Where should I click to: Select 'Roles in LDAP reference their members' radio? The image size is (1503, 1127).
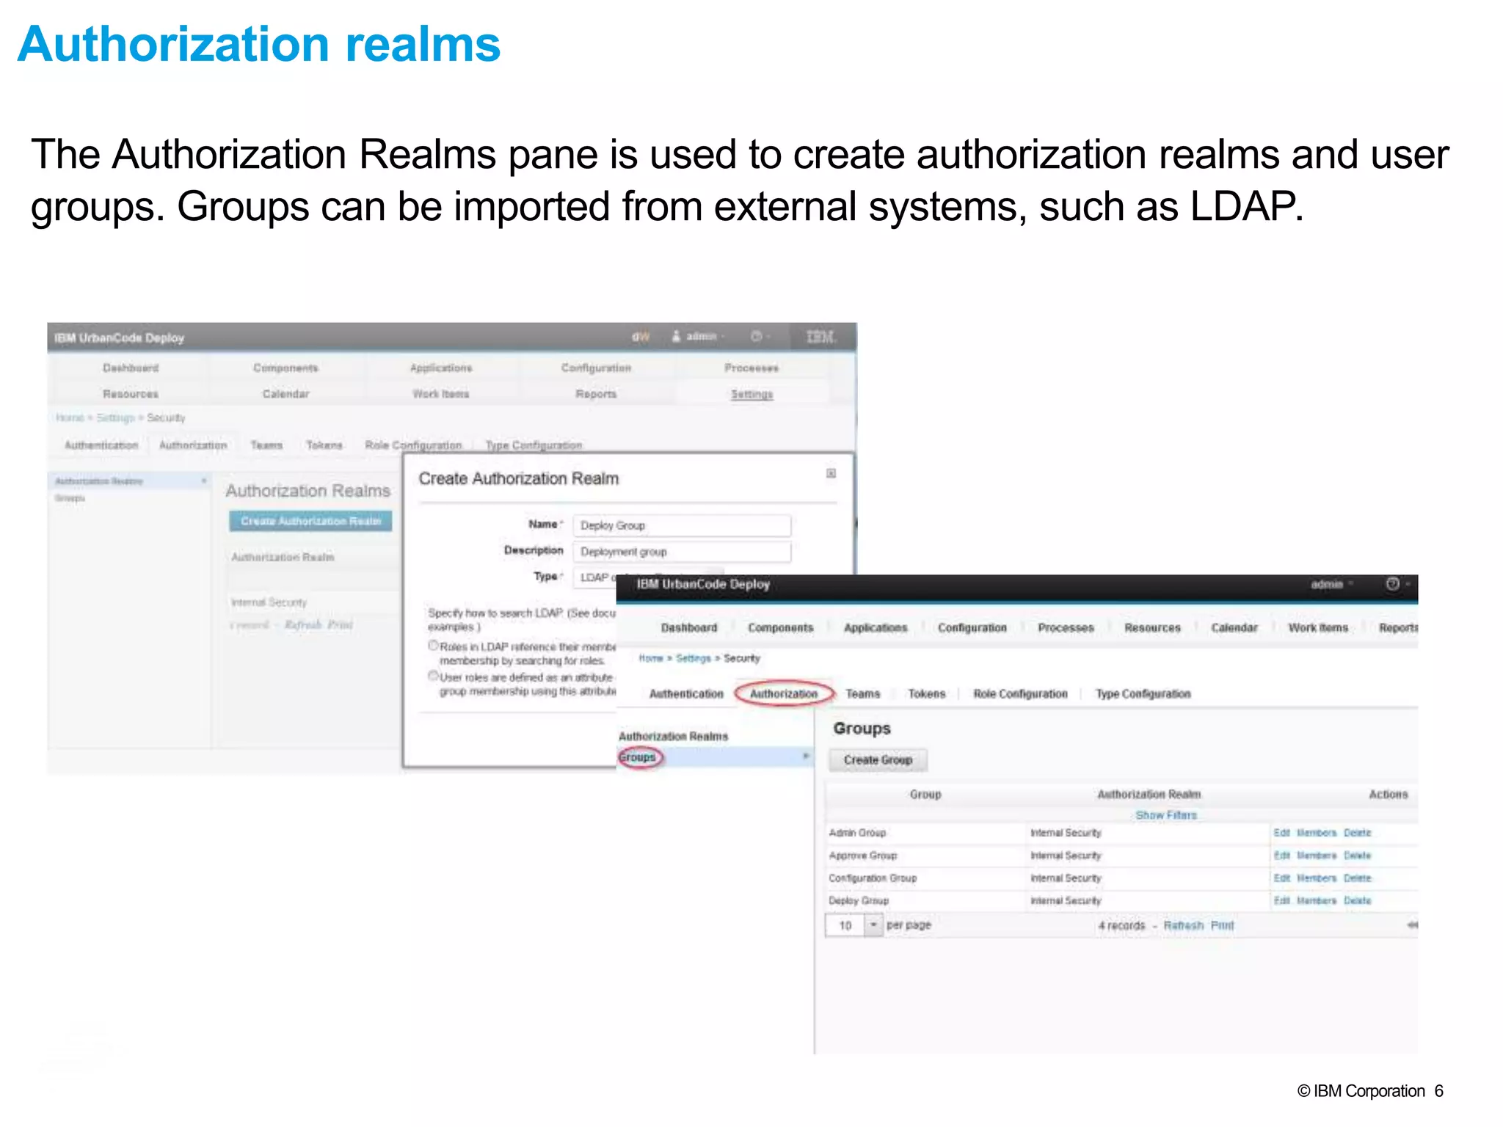434,646
